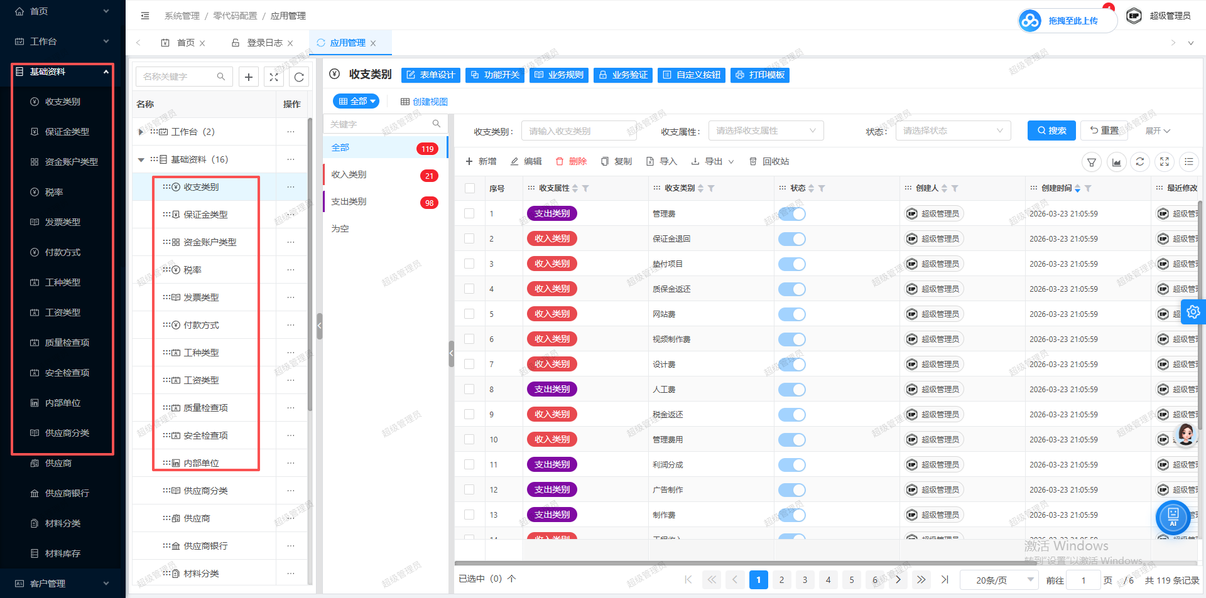
Task: Open the chart statistics icon
Action: [1116, 162]
